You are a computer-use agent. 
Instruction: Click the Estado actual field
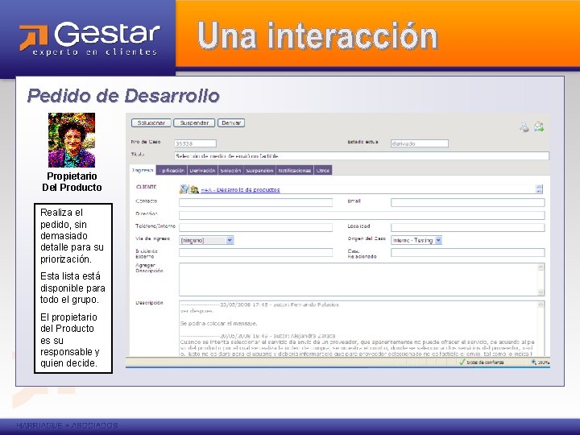420,143
